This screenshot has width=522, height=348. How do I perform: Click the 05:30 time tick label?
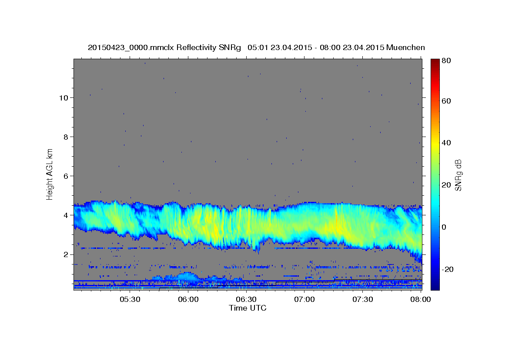130,299
